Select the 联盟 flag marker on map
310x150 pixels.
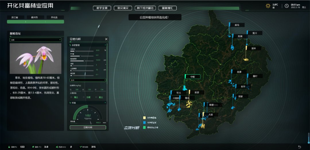[x=204, y=105]
